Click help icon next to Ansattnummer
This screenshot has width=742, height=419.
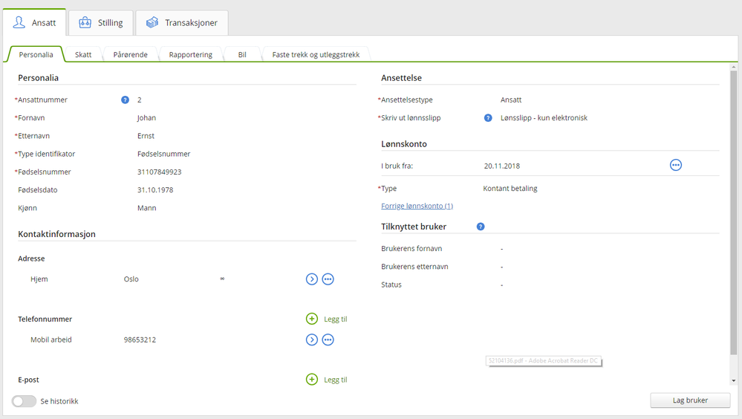coord(125,100)
